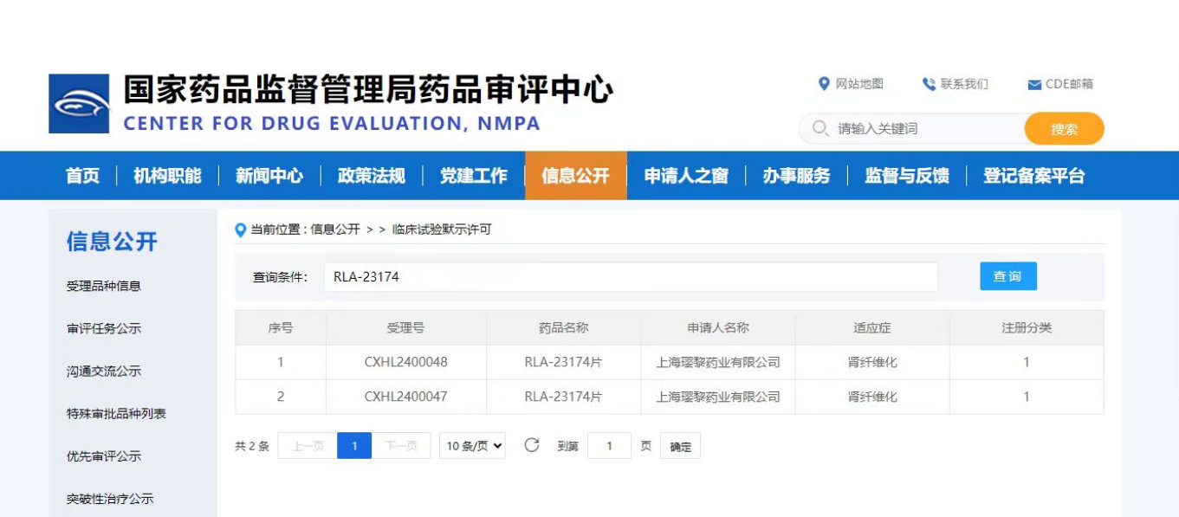The height and width of the screenshot is (517, 1179).
Task: Click the magnifier icon in search box
Action: pos(820,128)
